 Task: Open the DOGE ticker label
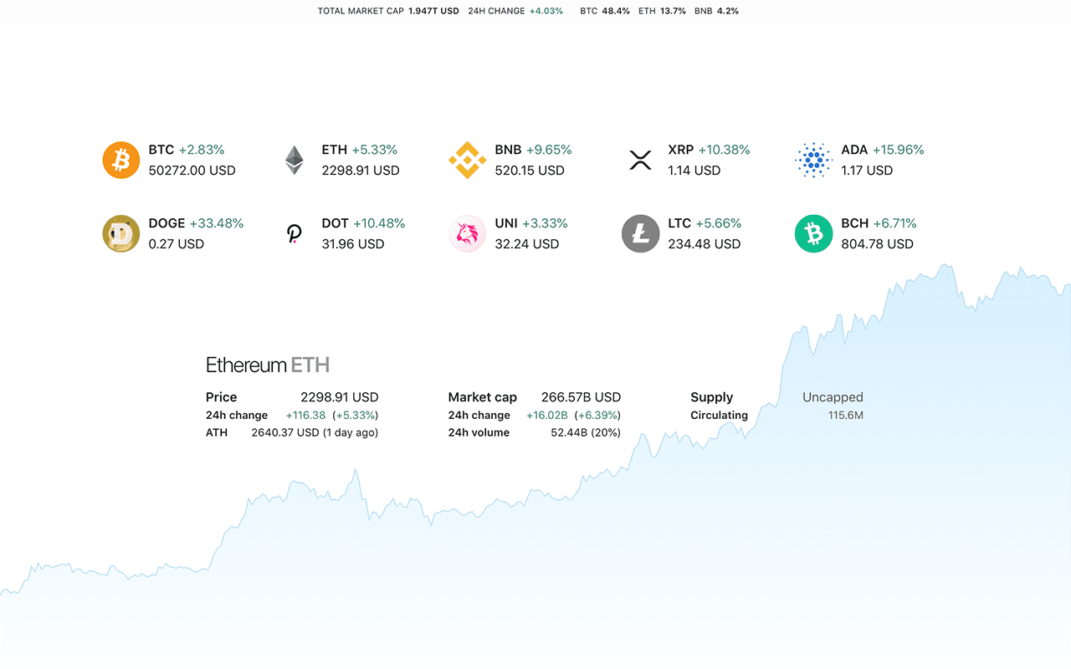point(167,223)
